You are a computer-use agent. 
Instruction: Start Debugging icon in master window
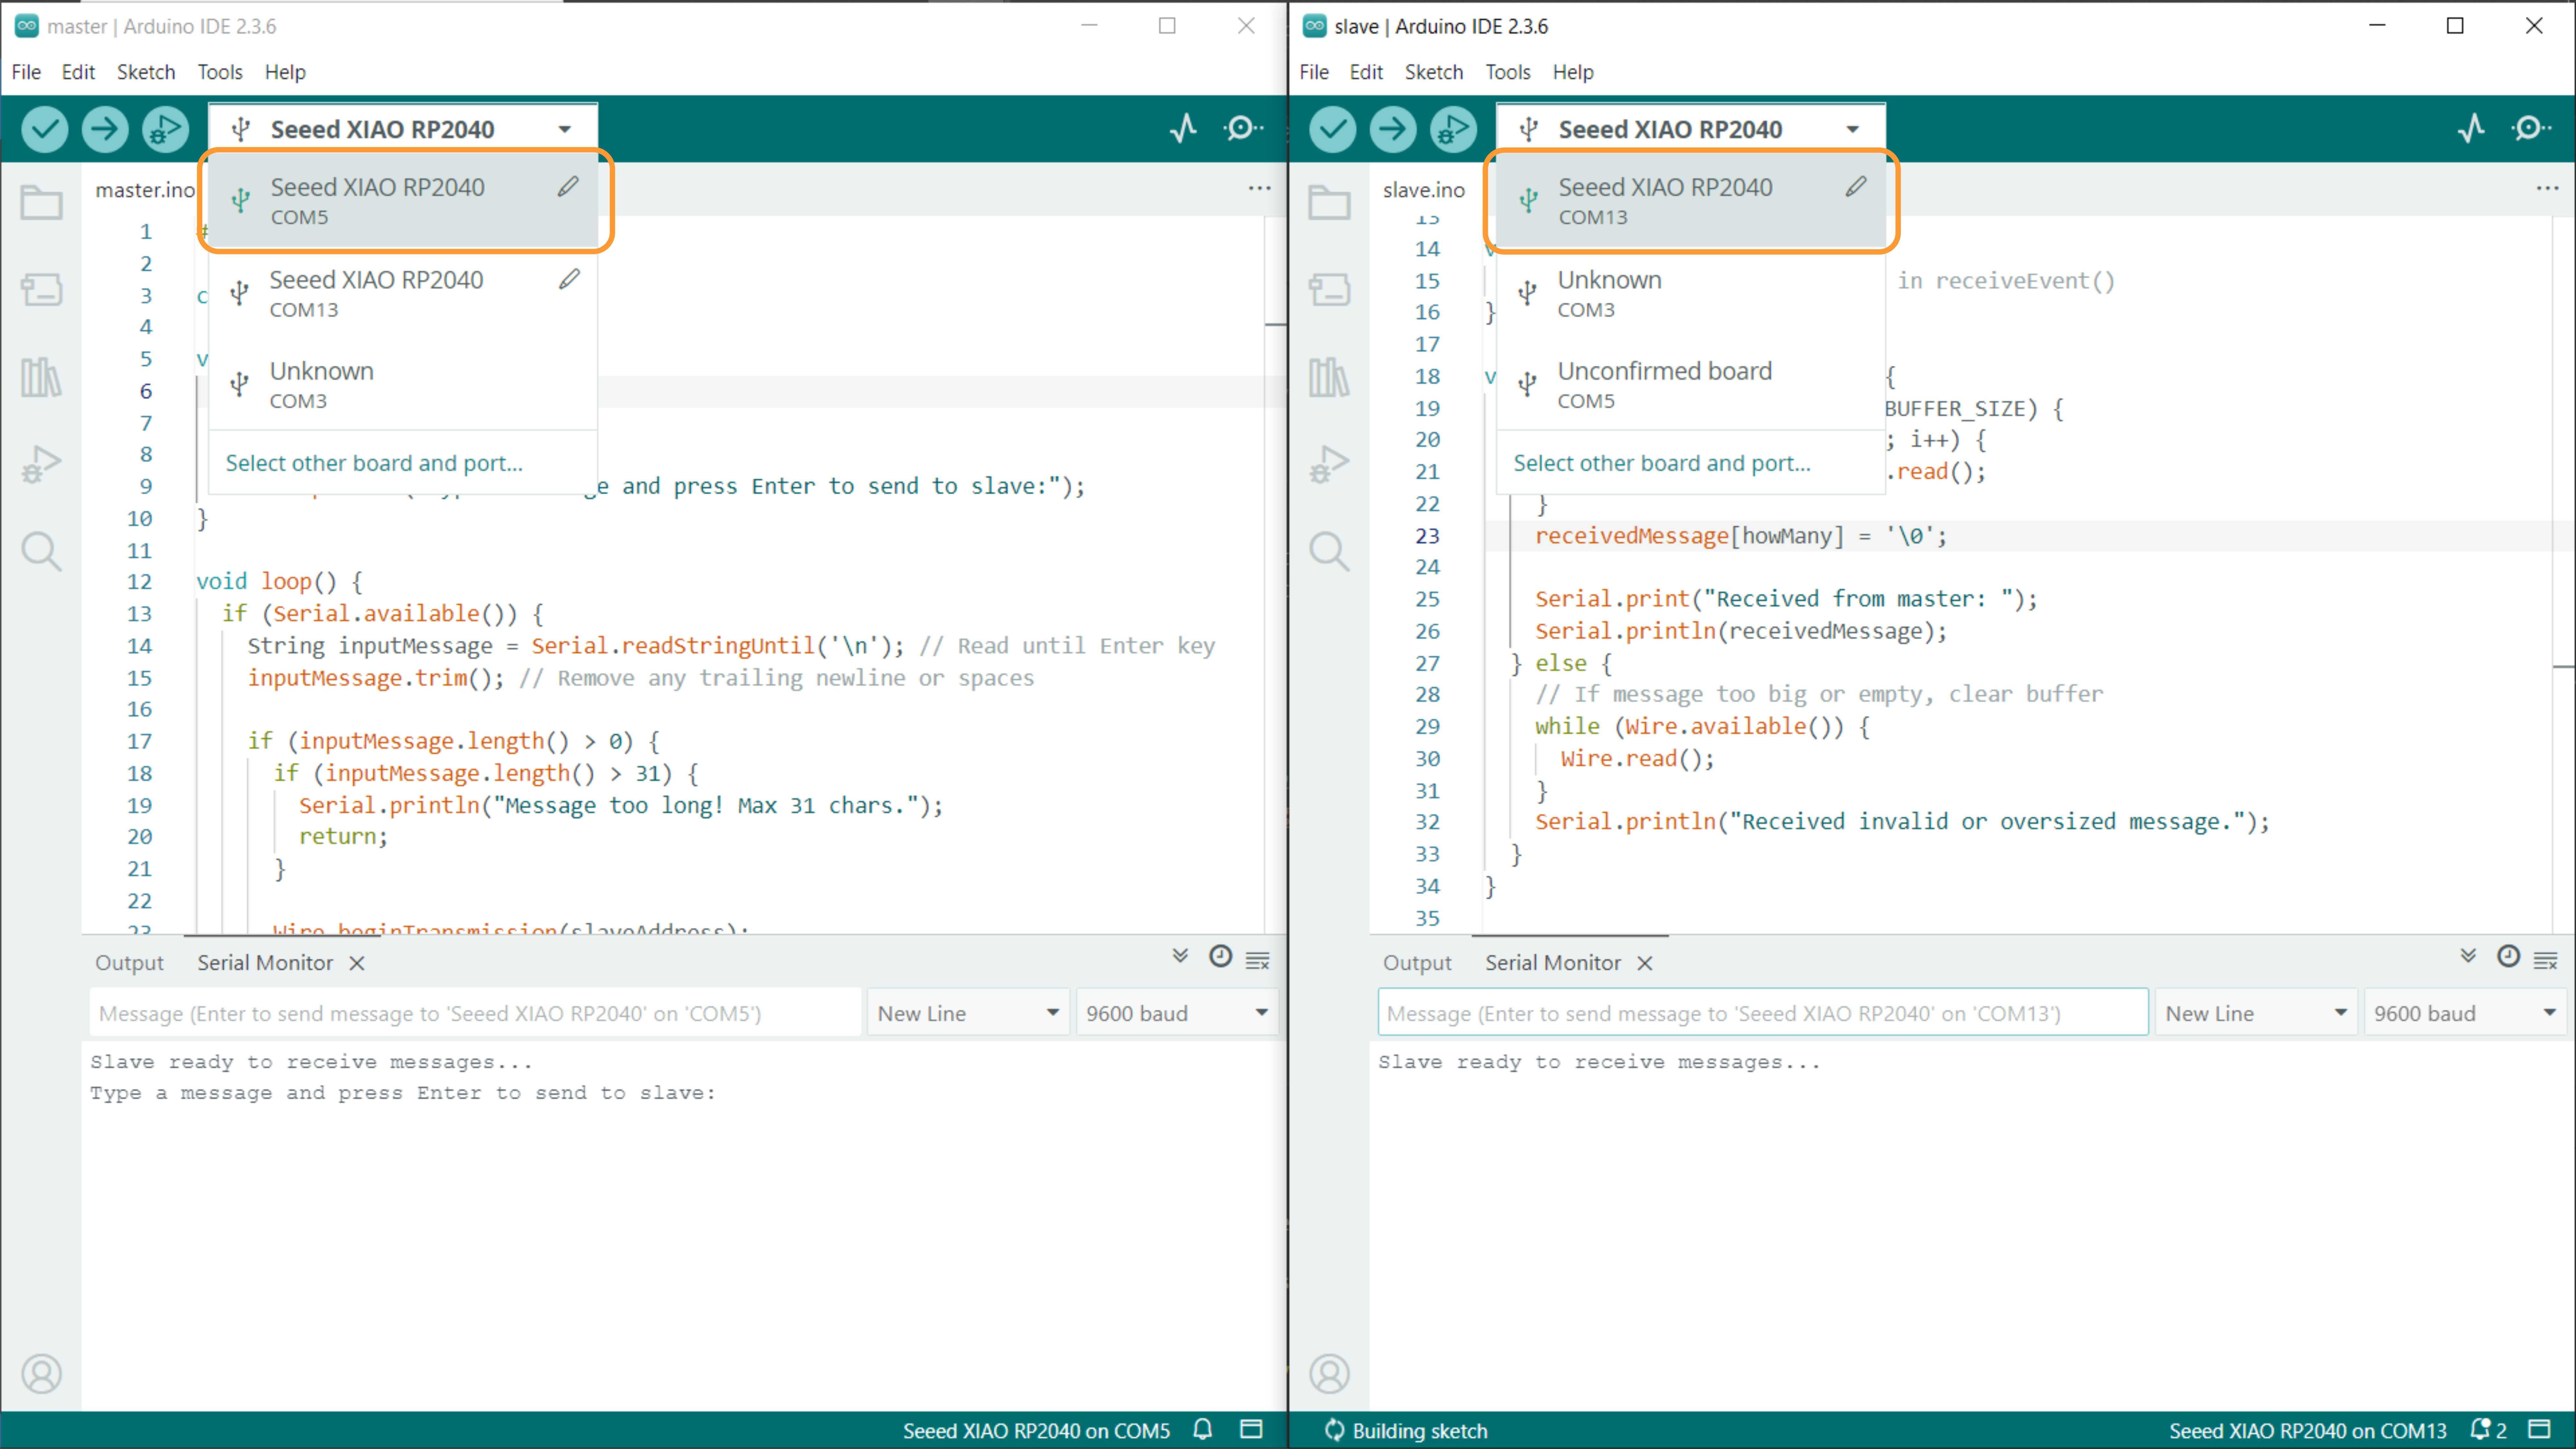165,129
